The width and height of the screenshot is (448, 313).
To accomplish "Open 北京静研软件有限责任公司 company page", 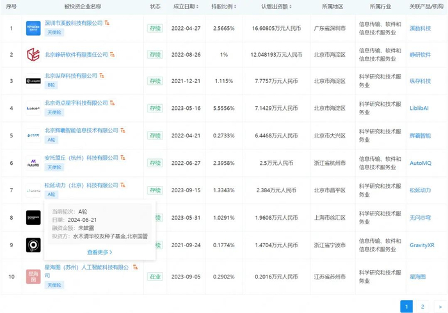I will click(76, 54).
